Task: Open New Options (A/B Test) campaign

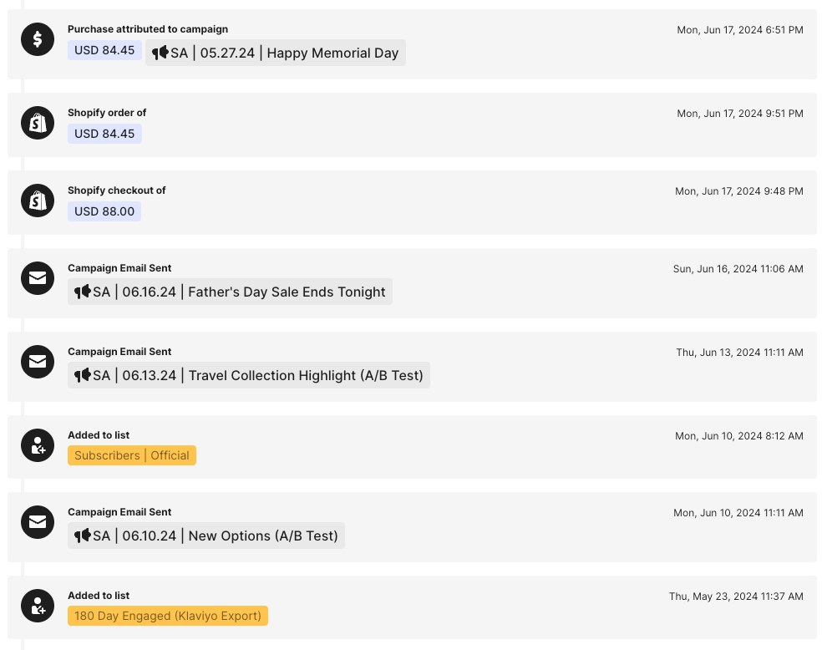Action: tap(206, 536)
